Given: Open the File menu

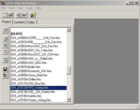Looking at the screenshot, I should click(3, 8).
